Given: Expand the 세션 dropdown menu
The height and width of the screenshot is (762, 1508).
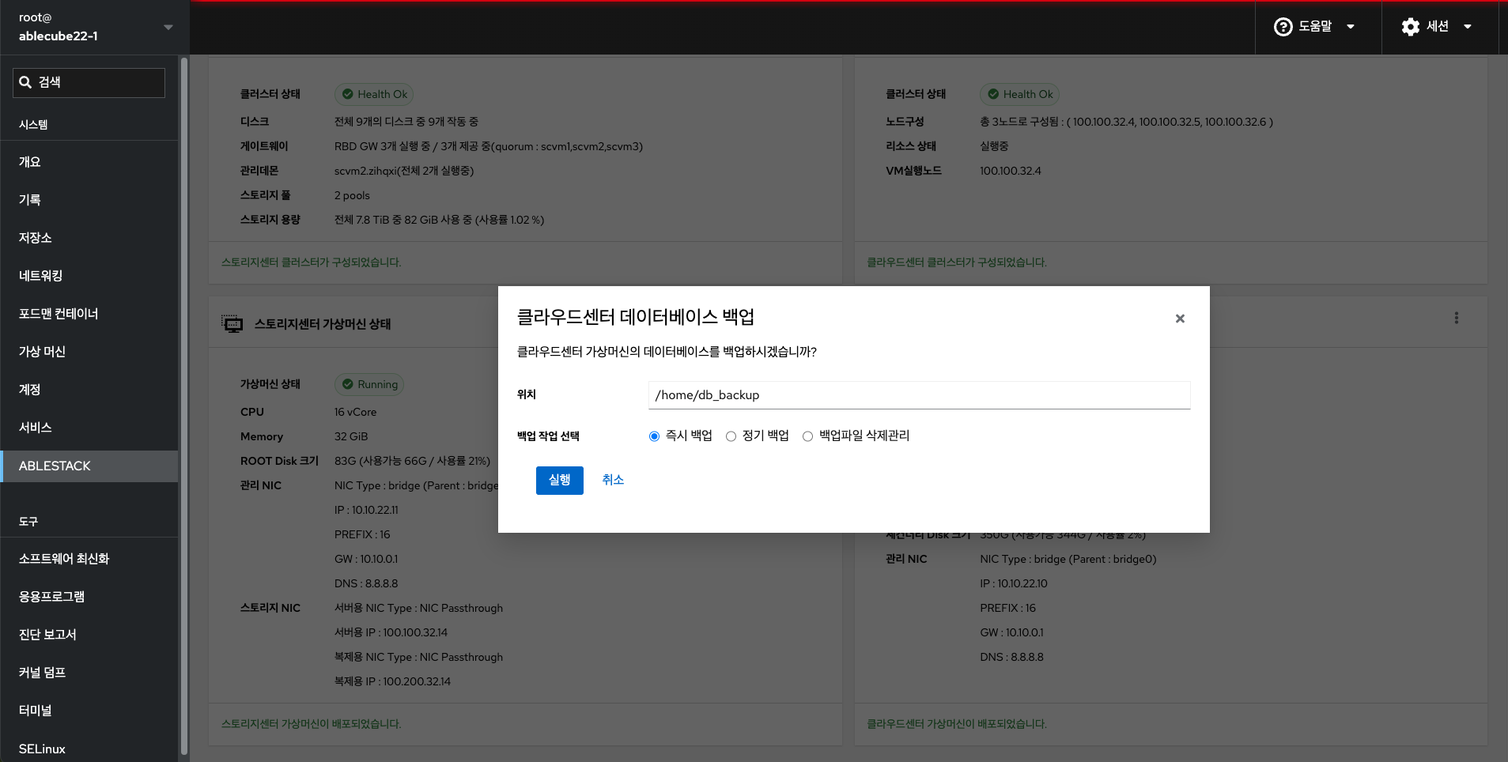Looking at the screenshot, I should tap(1468, 27).
